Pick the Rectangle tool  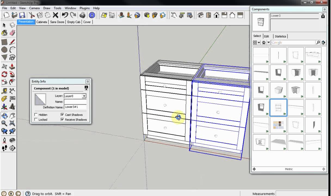(4, 41)
